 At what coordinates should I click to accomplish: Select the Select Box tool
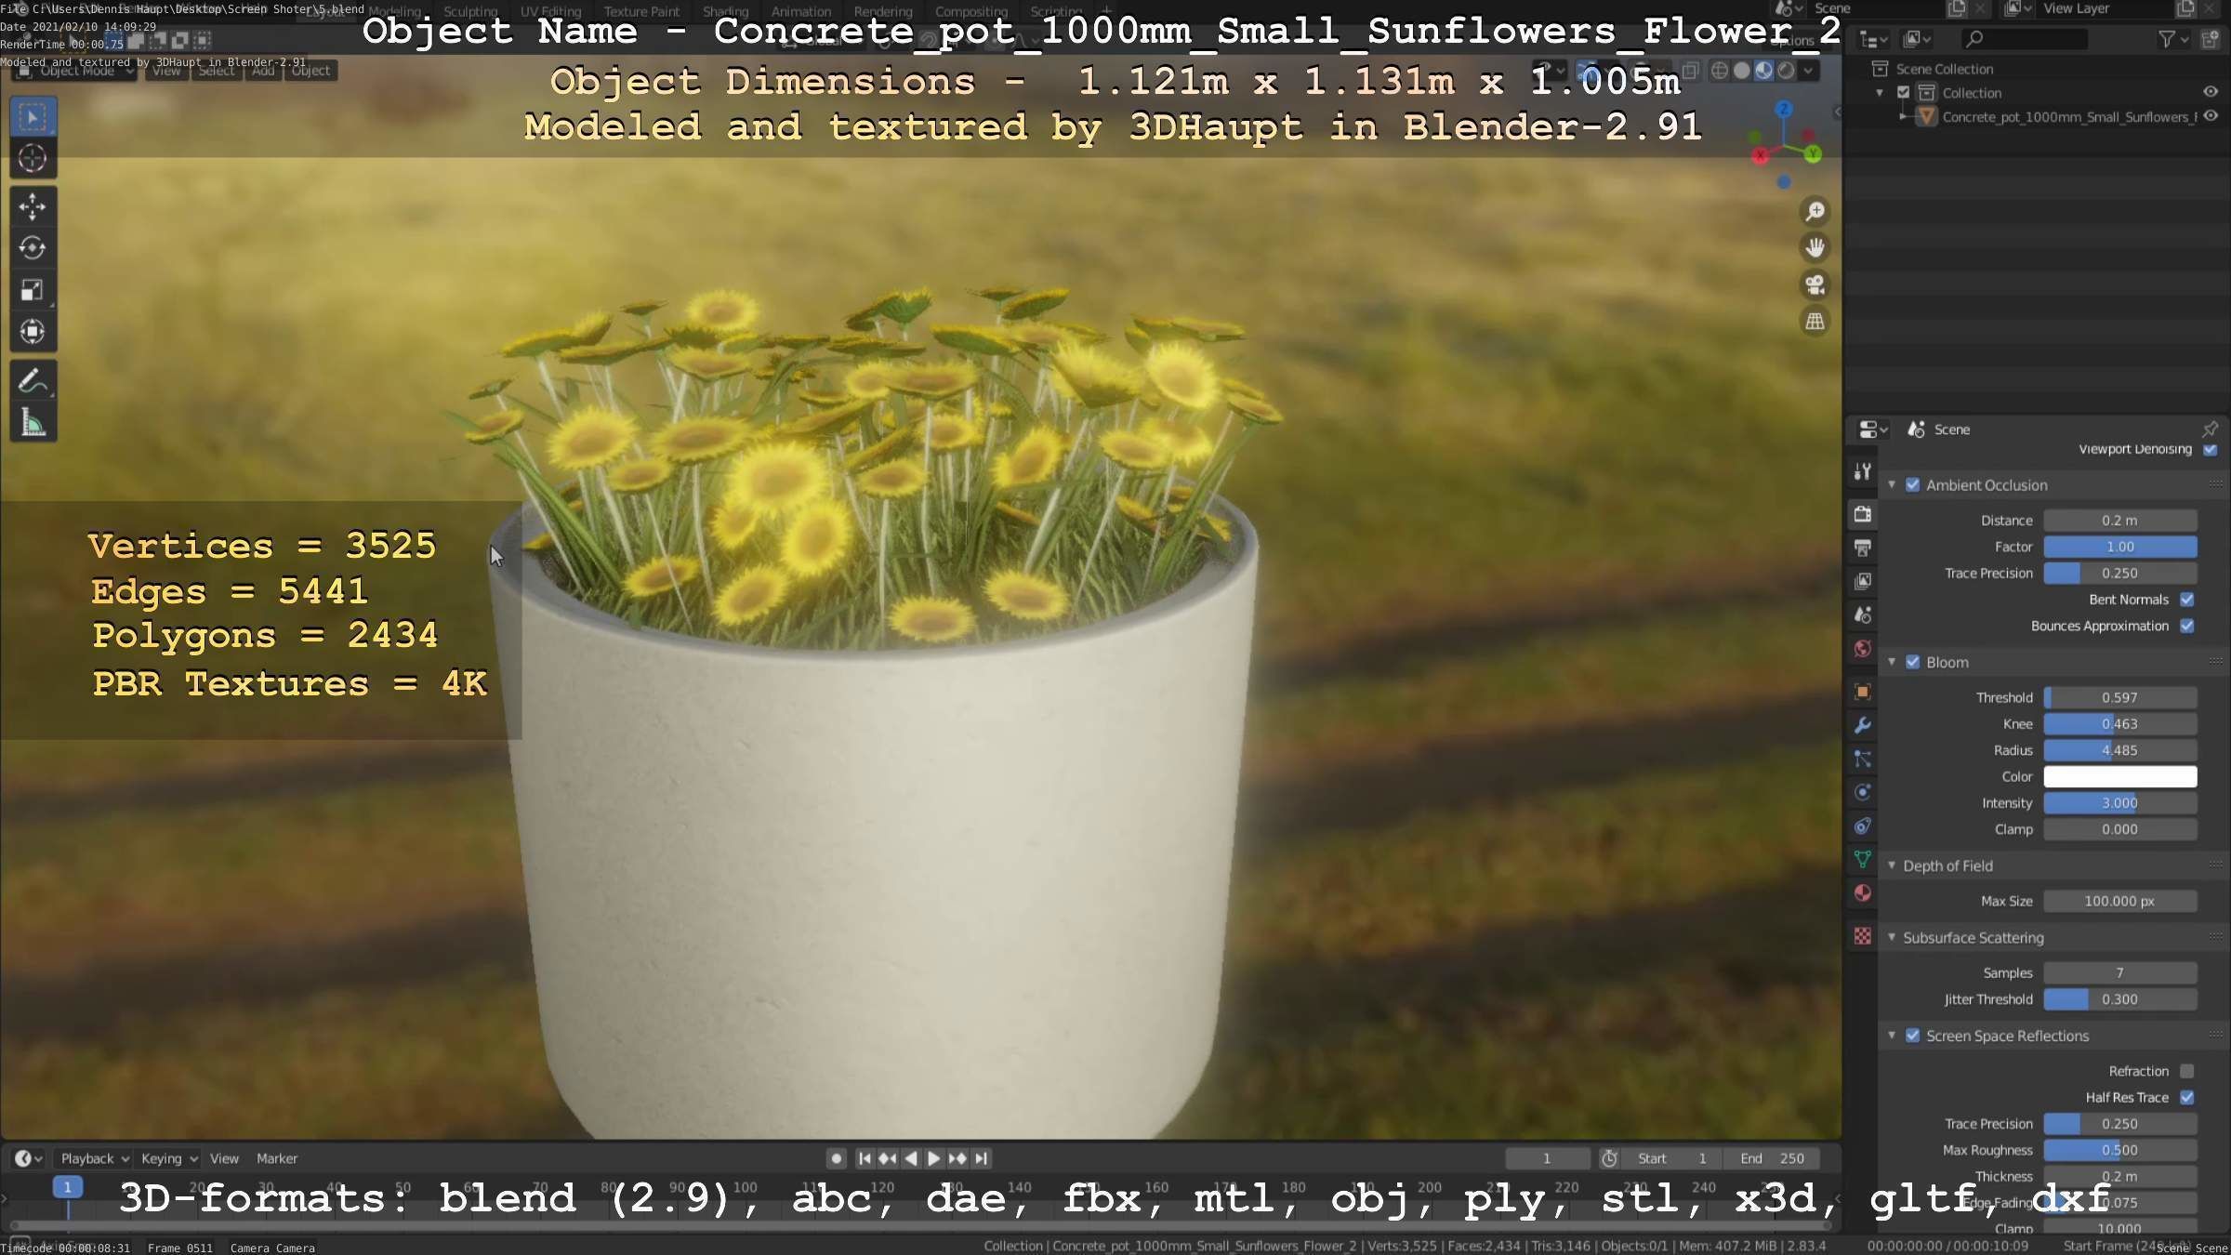(33, 117)
